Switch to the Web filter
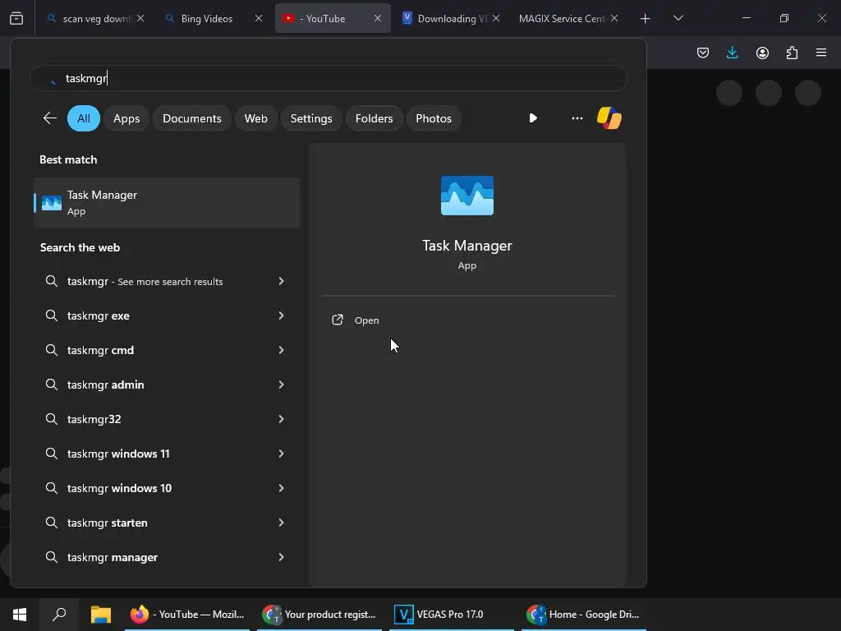The width and height of the screenshot is (841, 631). 256,118
